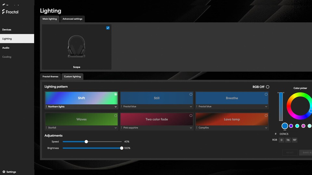
Task: Expand the Pink sapphire dropdown
Action: [x=191, y=128]
